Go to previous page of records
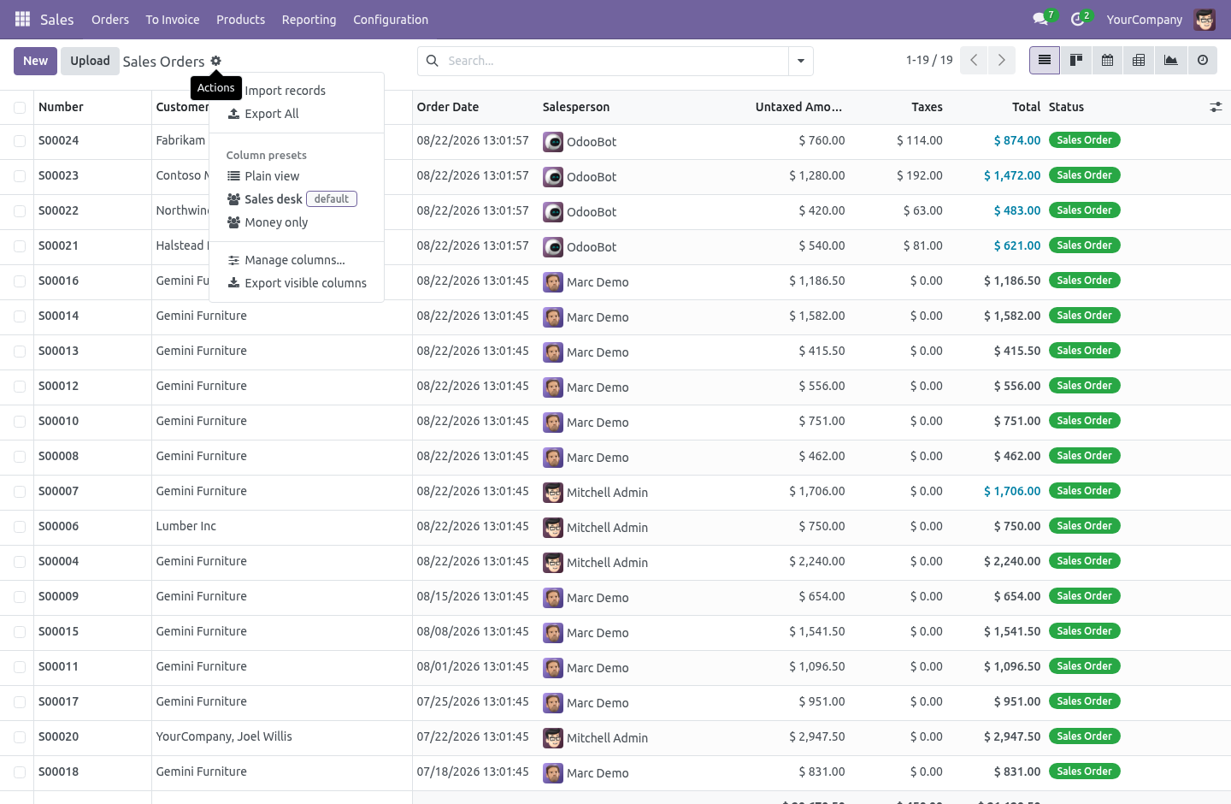Screen dimensions: 1231x804 (x=974, y=61)
